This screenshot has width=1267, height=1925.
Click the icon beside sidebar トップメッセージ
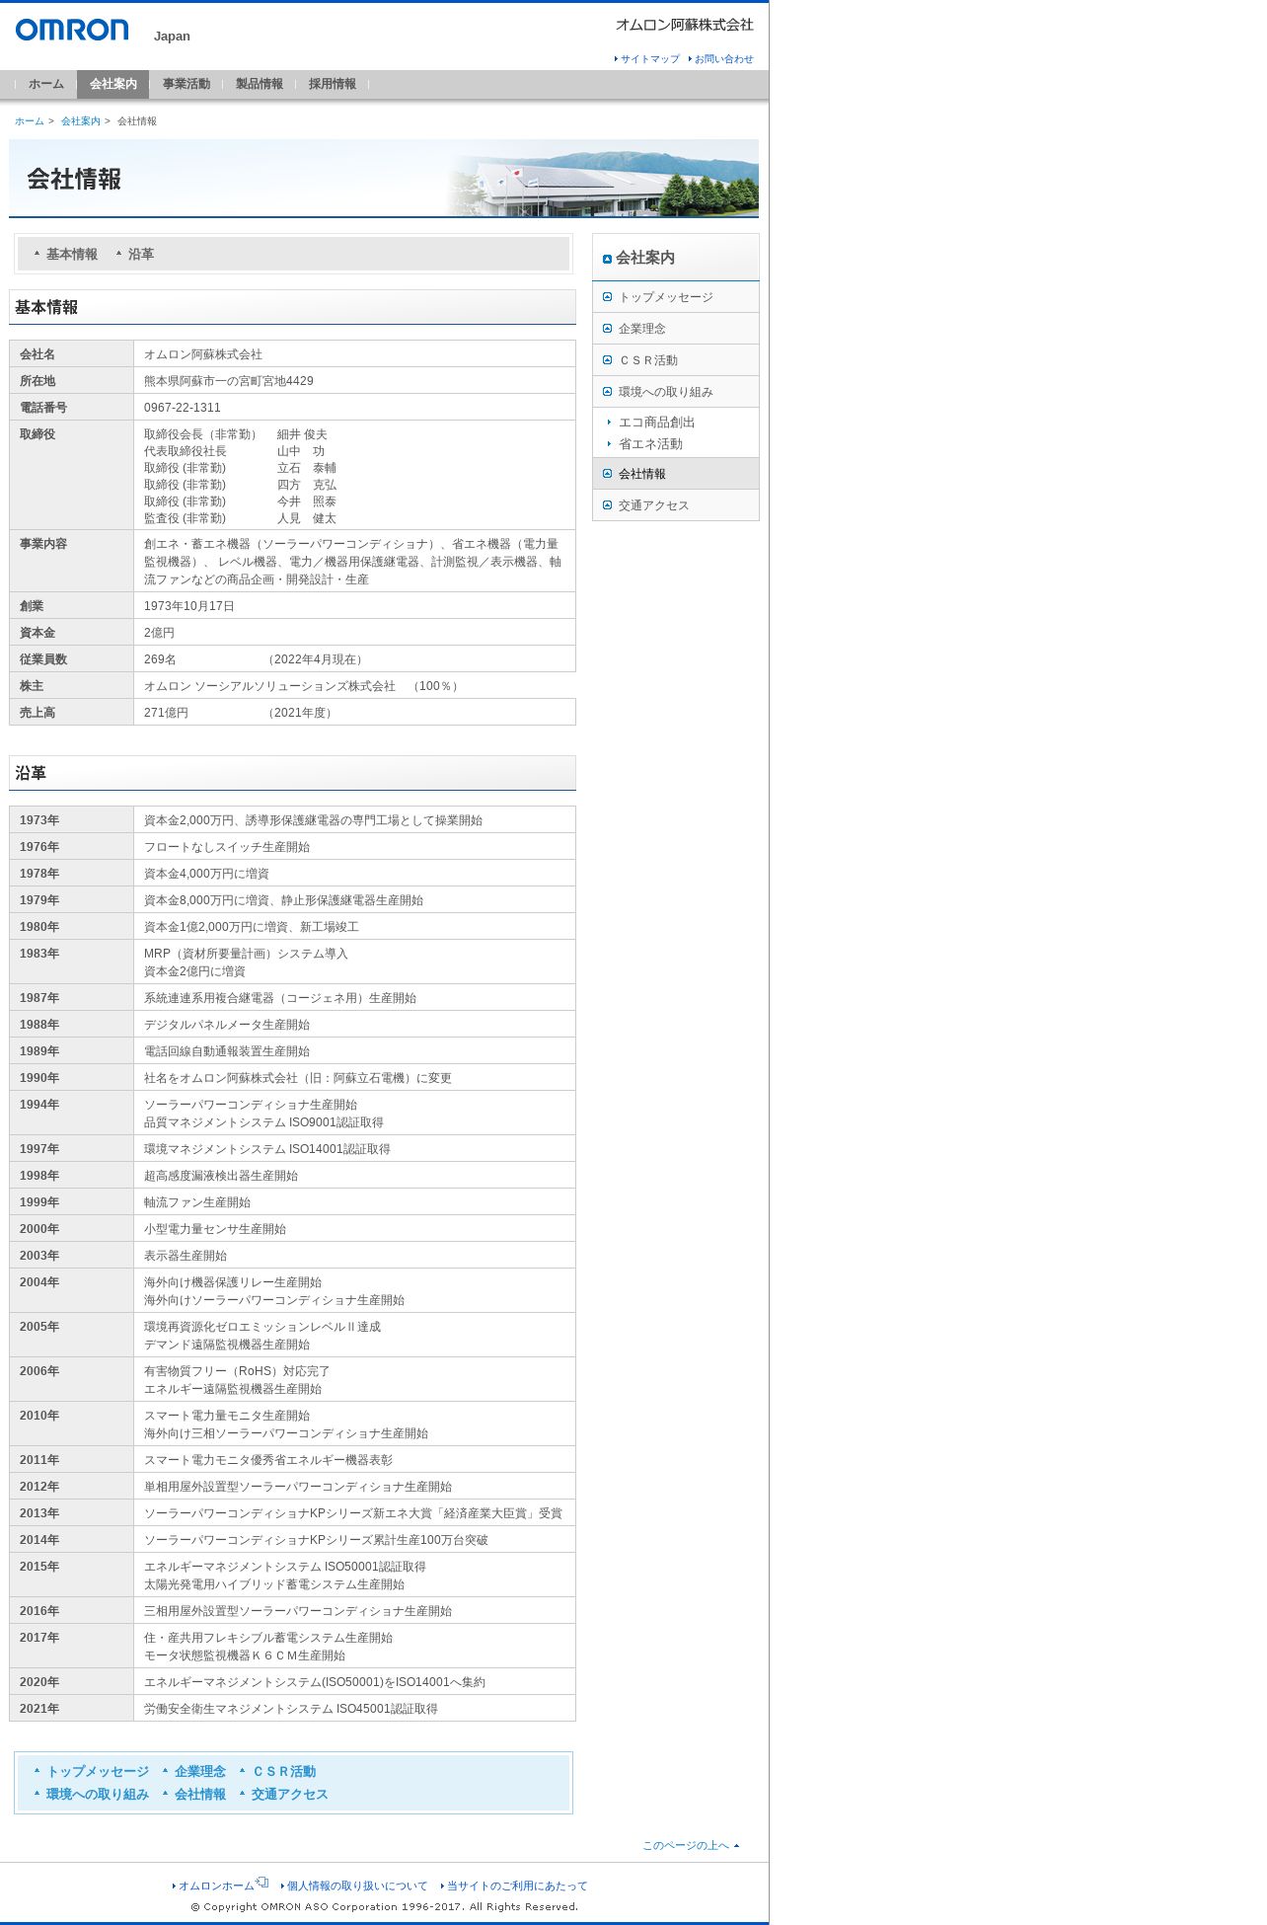(607, 297)
